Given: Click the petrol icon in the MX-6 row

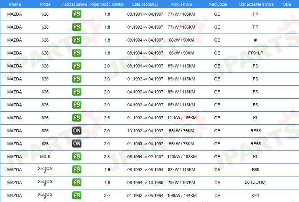Looking at the screenshot, I should 76,156.
